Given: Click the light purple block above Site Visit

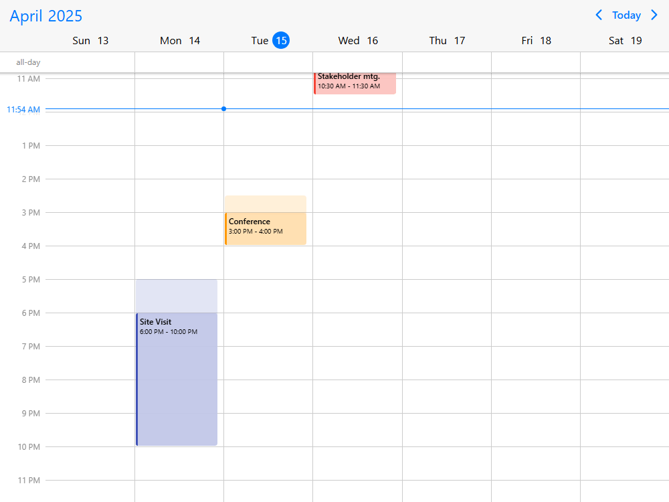Looking at the screenshot, I should 177,297.
